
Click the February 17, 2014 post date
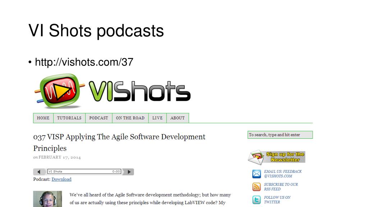click(x=60, y=157)
